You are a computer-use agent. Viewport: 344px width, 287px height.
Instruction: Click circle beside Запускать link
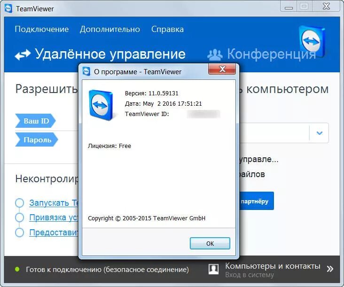point(20,203)
